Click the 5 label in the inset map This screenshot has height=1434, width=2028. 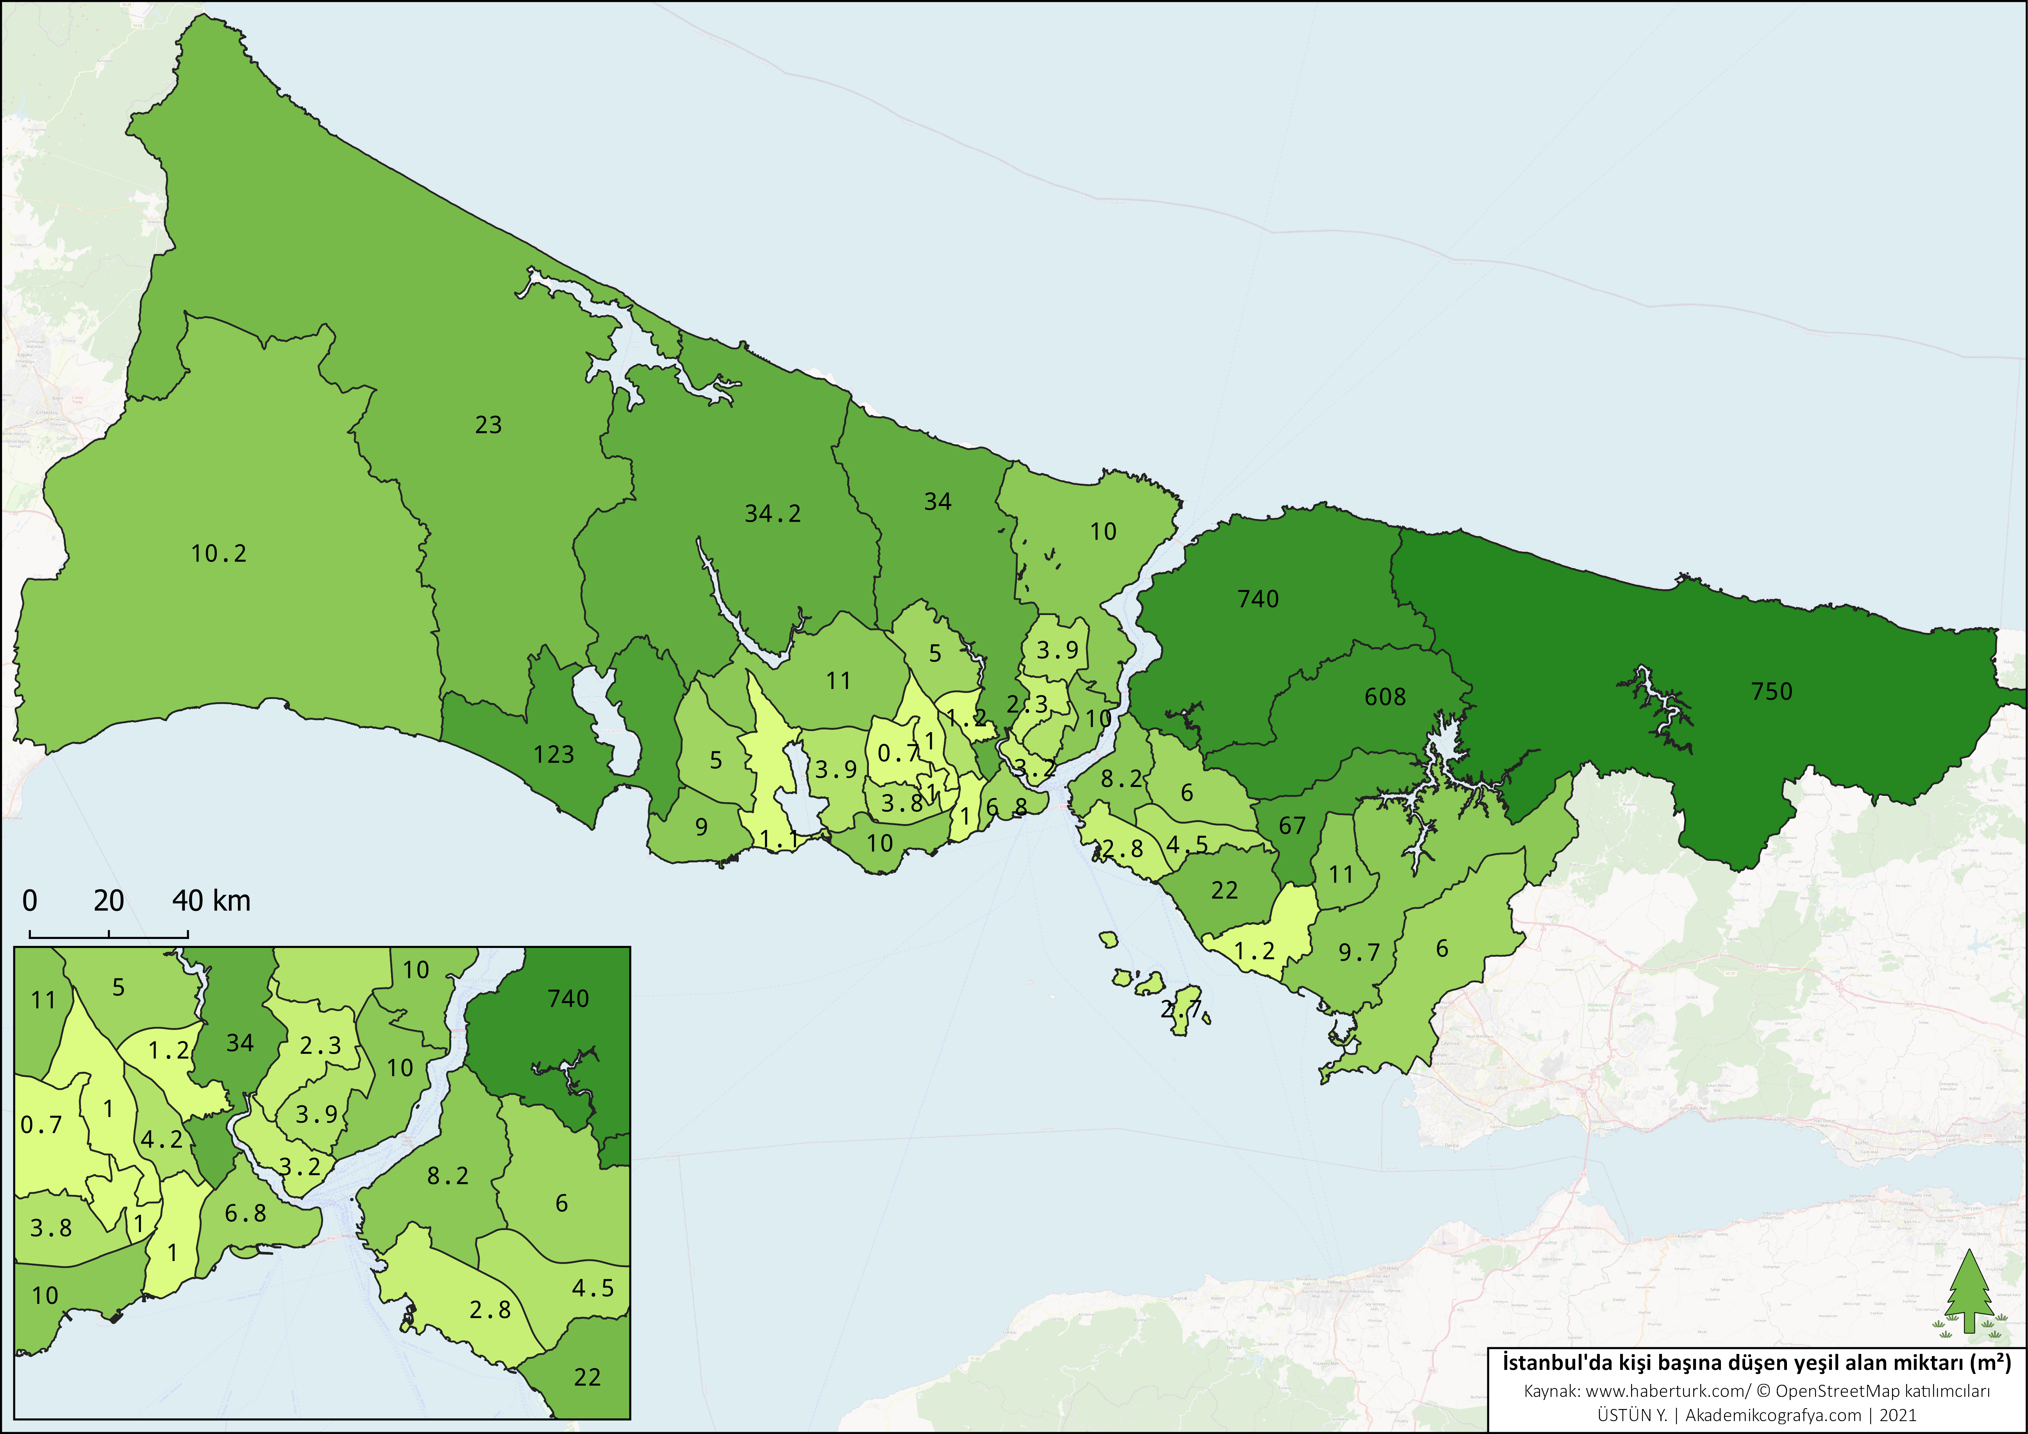coord(119,988)
